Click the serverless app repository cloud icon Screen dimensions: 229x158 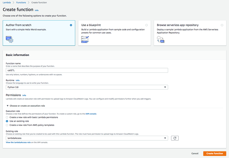coord(160,39)
